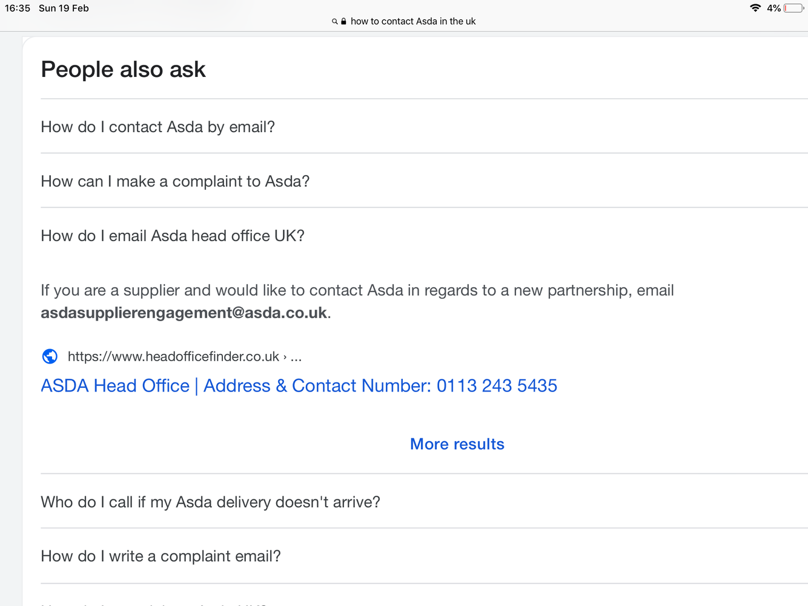Open the ASDA Head Office address link
The image size is (808, 606).
tap(299, 386)
